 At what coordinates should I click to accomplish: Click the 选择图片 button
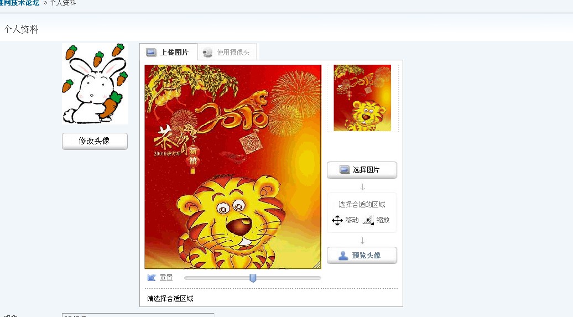pos(362,170)
